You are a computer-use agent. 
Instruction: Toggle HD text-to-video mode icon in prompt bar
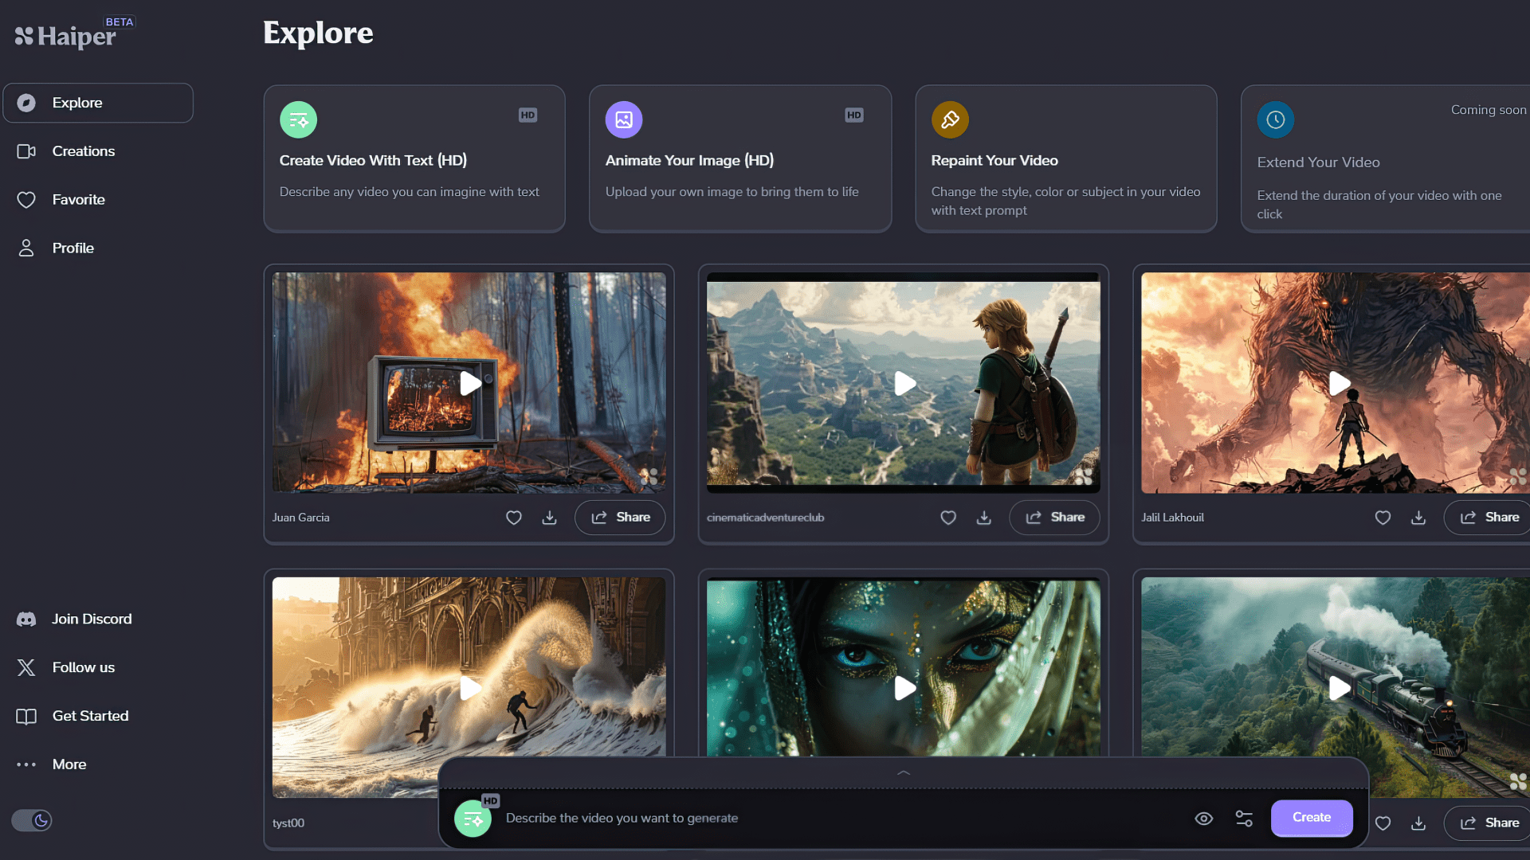473,818
